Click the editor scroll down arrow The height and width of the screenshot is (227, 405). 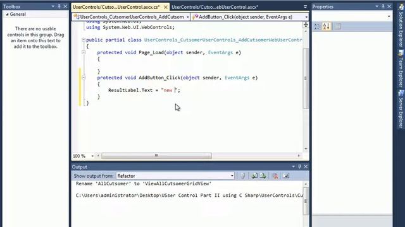pyautogui.click(x=306, y=149)
